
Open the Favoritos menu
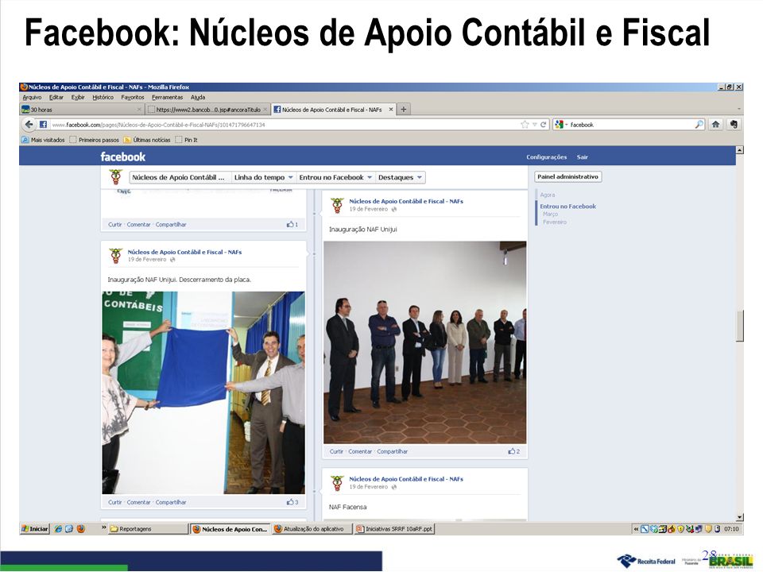133,97
